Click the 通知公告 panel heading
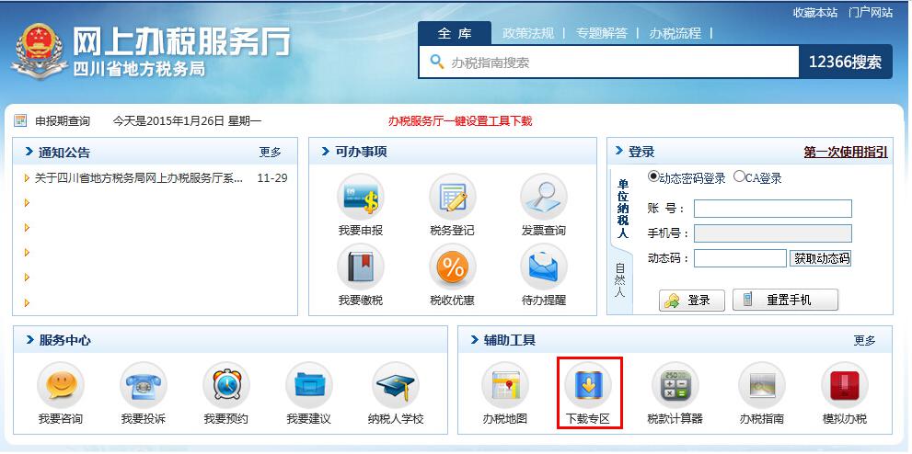 pos(64,153)
